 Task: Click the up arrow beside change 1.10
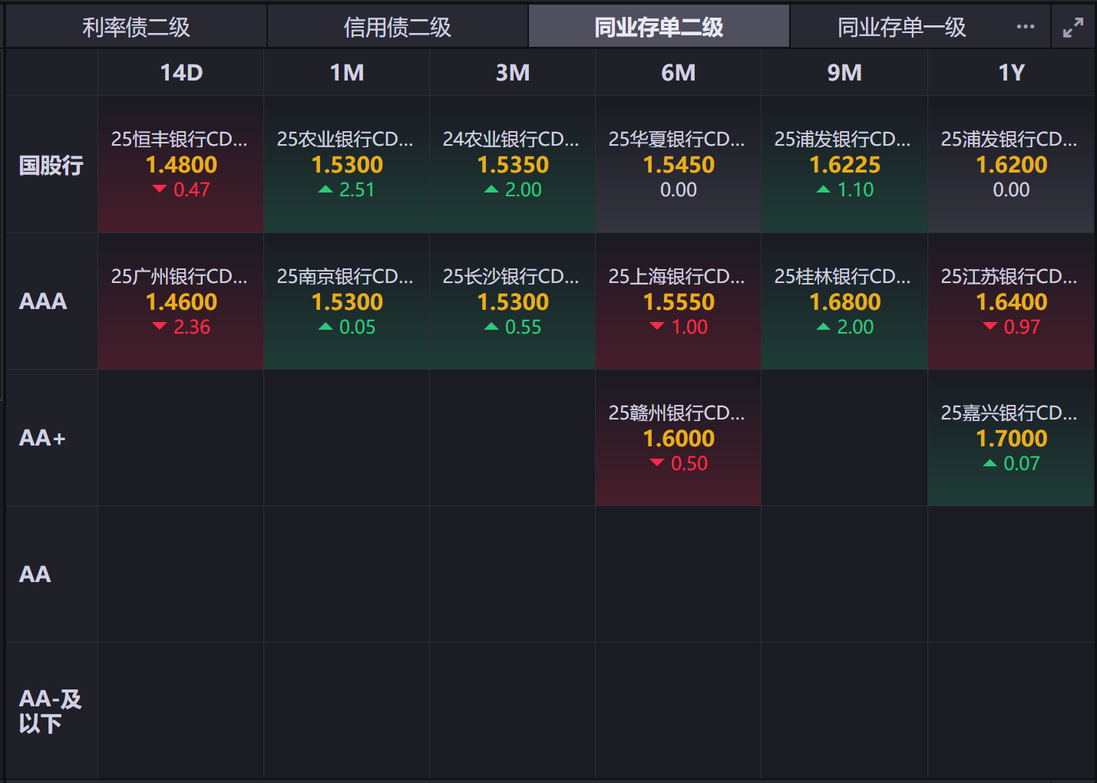tap(823, 189)
